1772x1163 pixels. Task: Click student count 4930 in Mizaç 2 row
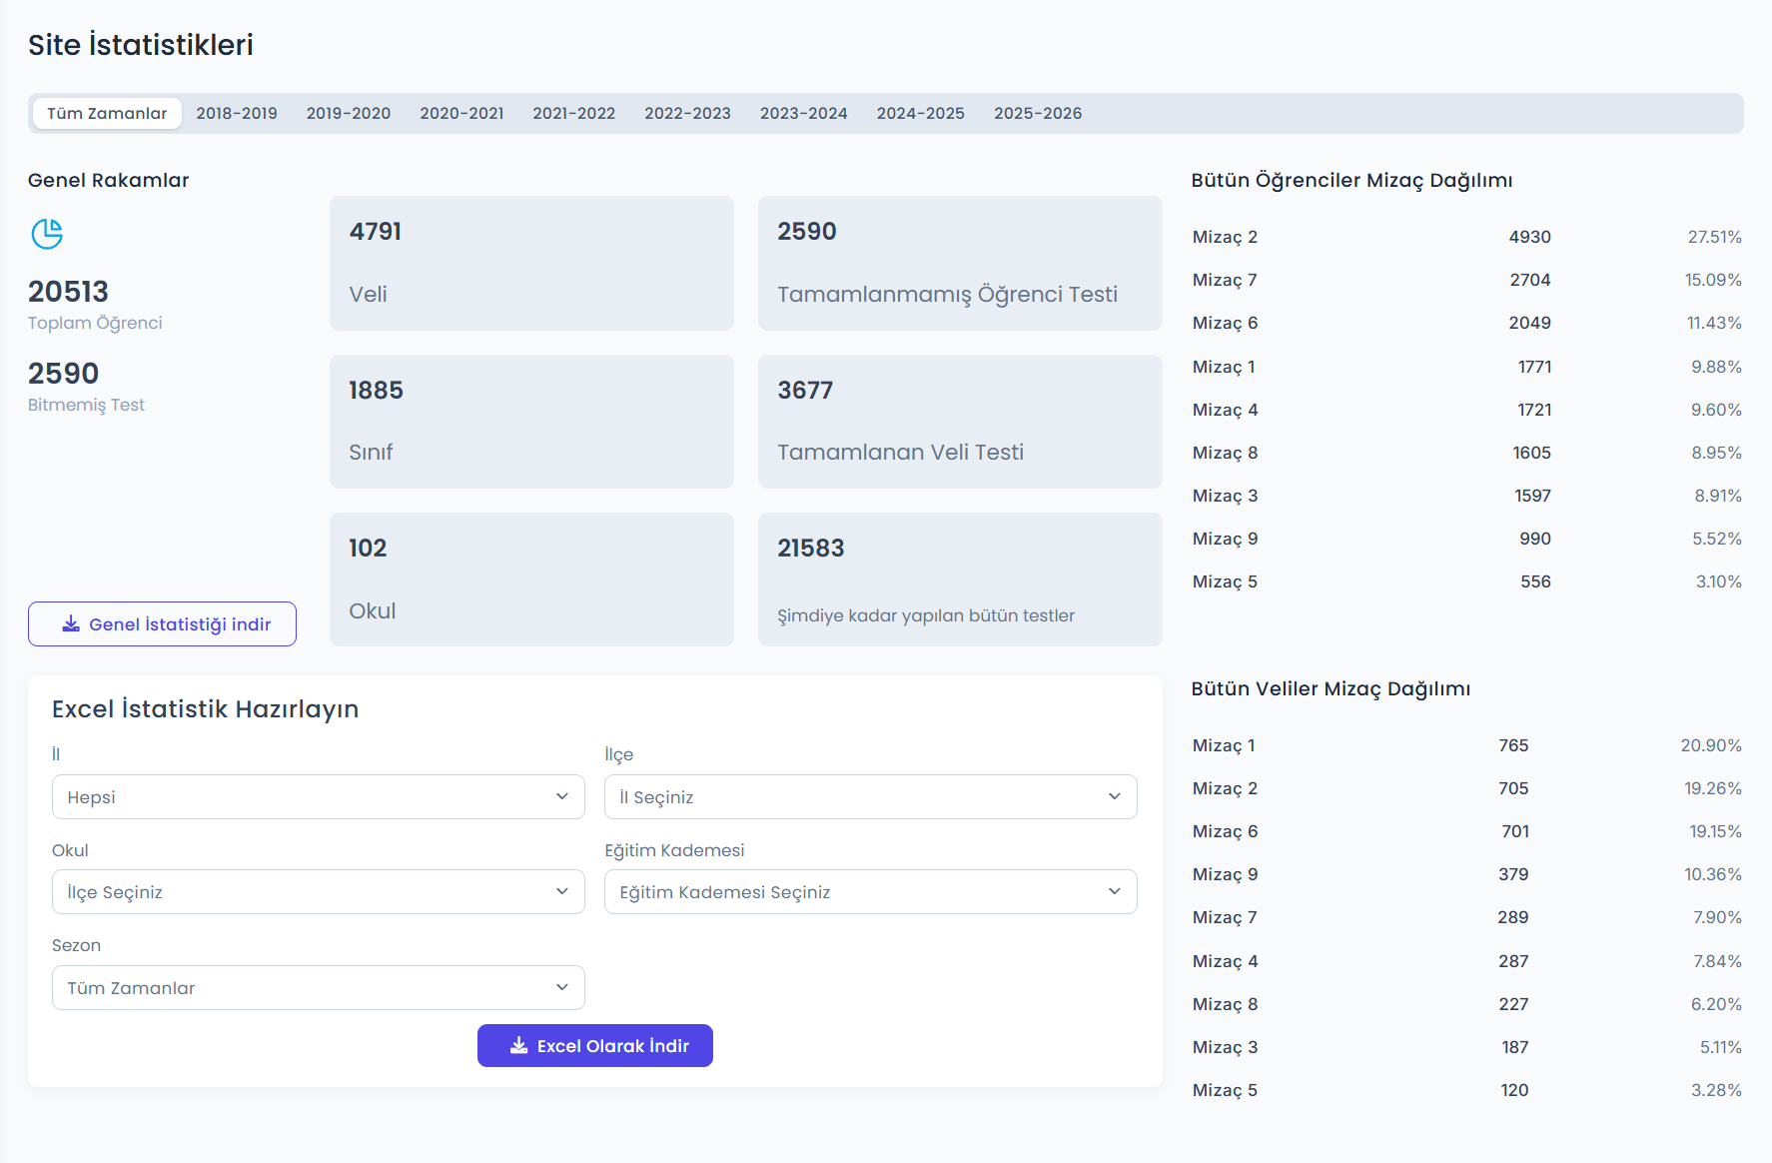pyautogui.click(x=1529, y=237)
